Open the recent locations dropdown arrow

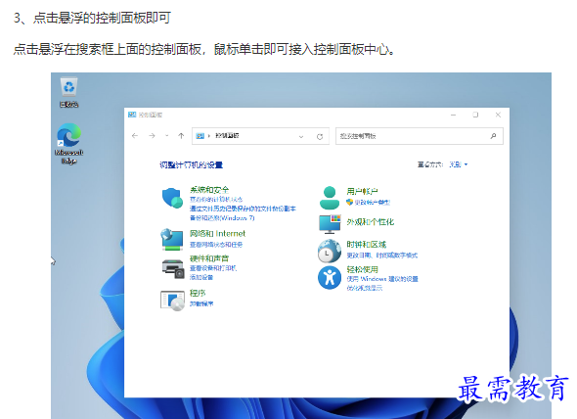click(x=166, y=136)
